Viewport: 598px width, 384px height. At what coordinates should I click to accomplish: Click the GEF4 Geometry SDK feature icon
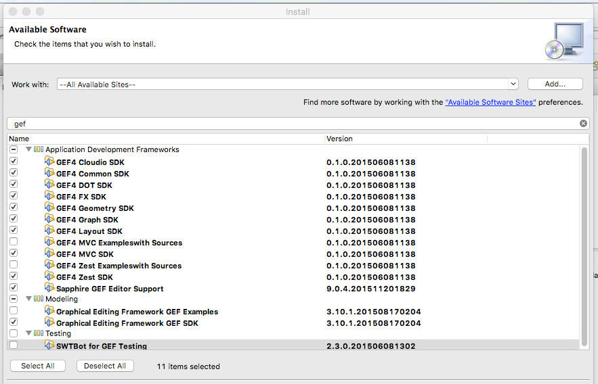tap(49, 208)
